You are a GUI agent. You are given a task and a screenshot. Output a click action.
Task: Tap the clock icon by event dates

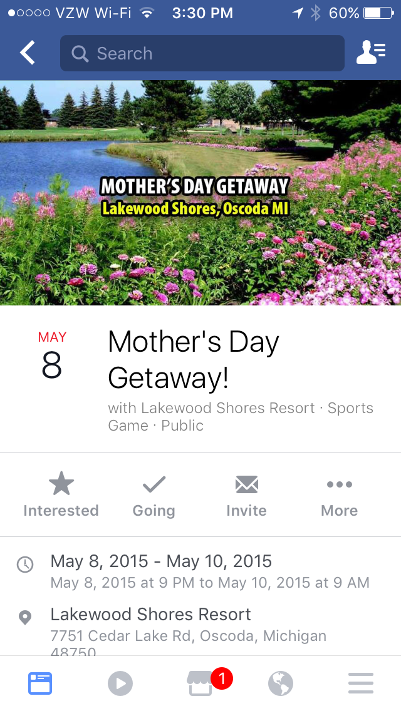(x=25, y=565)
